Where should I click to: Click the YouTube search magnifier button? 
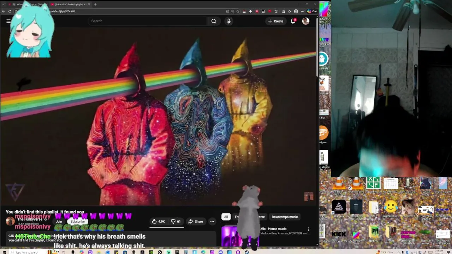click(x=214, y=21)
